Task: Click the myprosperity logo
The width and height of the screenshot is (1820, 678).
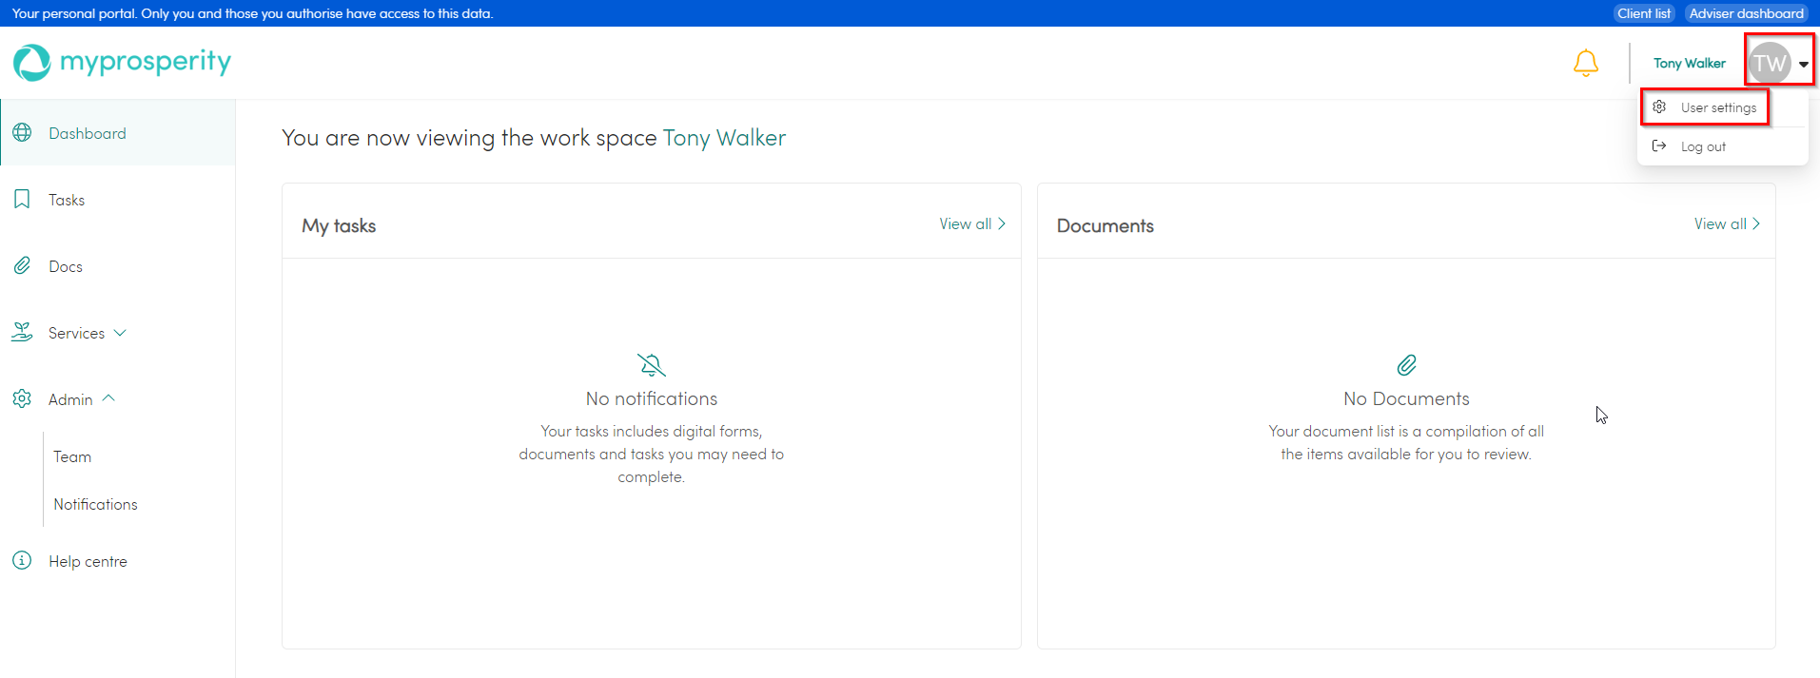Action: pos(122,63)
